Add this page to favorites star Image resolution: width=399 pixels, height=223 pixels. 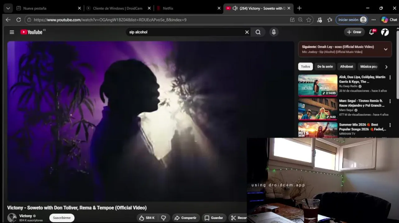(309, 20)
